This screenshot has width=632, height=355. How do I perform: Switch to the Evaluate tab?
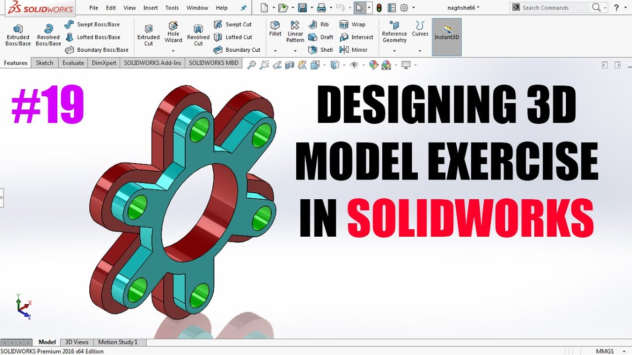73,63
